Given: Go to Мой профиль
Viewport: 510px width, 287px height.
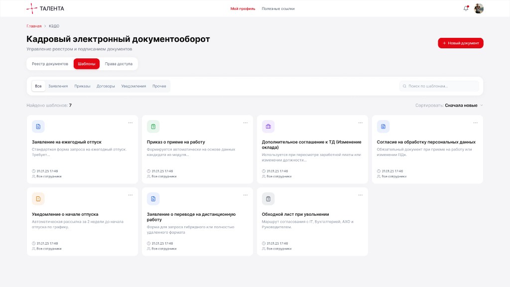Looking at the screenshot, I should pos(243,9).
